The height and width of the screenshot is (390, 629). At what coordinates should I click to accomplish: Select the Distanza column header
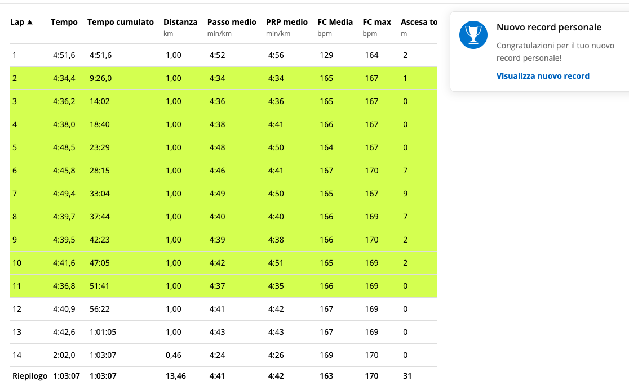tap(180, 22)
